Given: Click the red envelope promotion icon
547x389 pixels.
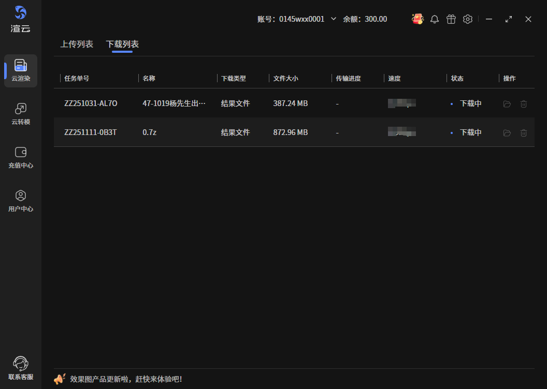Looking at the screenshot, I should click(418, 19).
